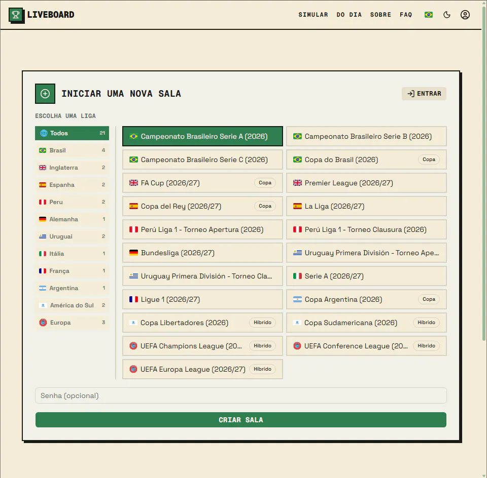The image size is (487, 478).
Task: Choose Copa do Brasil (2026) league
Action: [x=366, y=160]
